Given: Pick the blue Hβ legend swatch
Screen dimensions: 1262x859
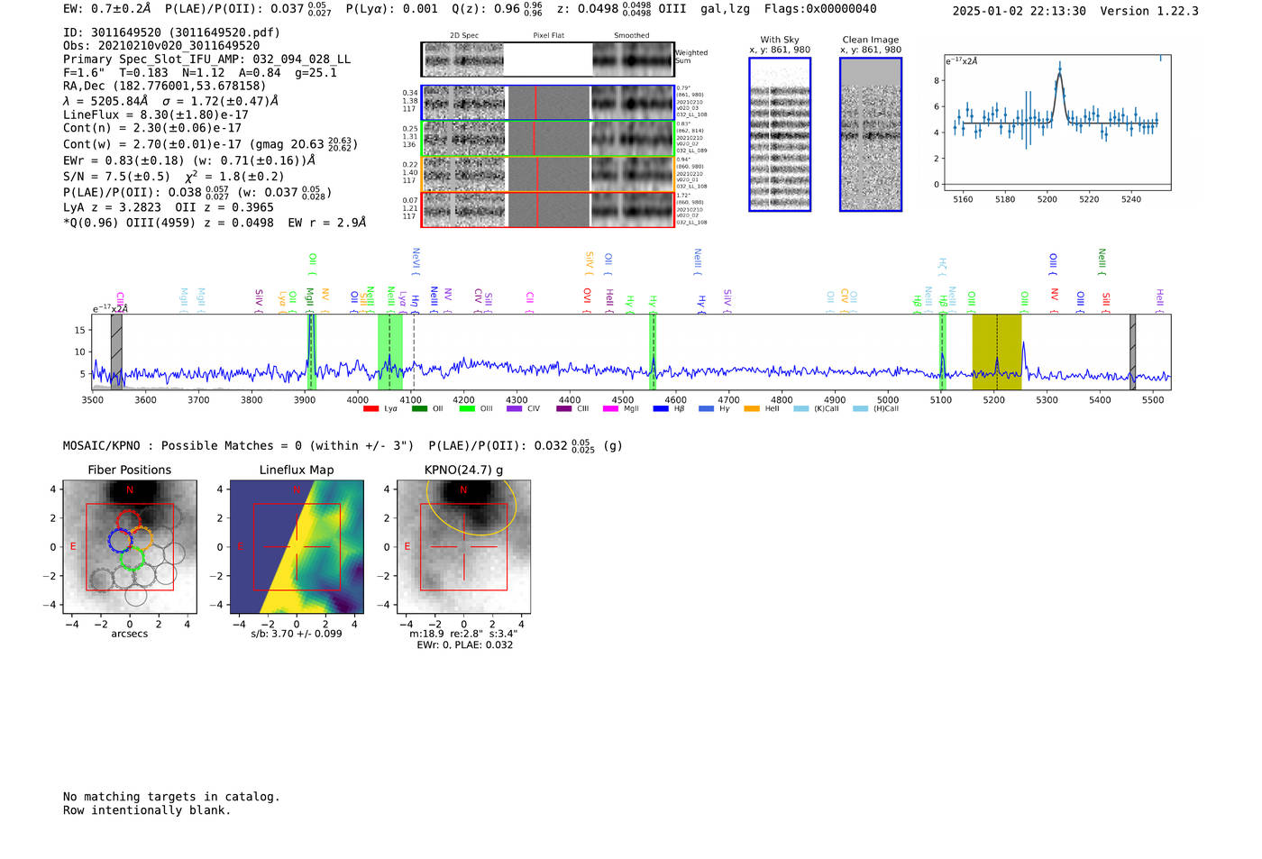Looking at the screenshot, I should point(661,409).
